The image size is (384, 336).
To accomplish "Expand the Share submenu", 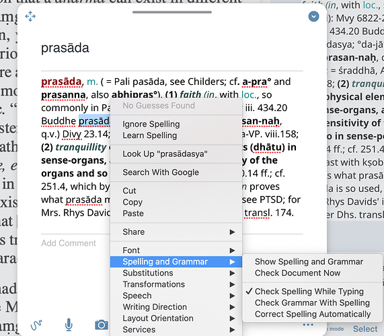I will coord(176,232).
